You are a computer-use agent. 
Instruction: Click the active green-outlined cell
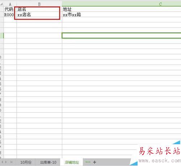(122, 36)
